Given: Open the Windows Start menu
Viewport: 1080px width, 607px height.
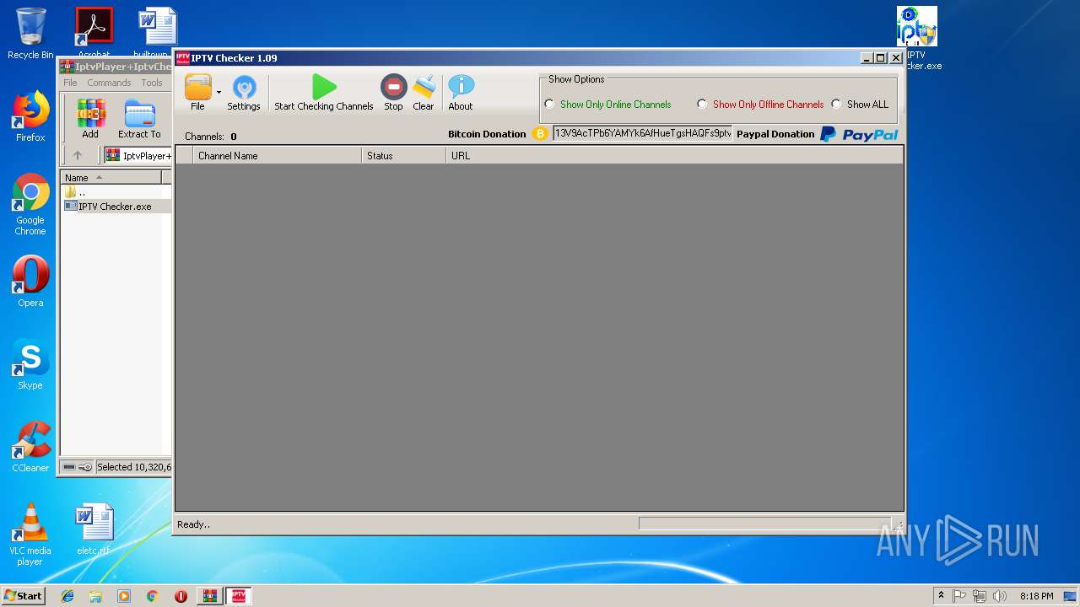Looking at the screenshot, I should coord(23,595).
